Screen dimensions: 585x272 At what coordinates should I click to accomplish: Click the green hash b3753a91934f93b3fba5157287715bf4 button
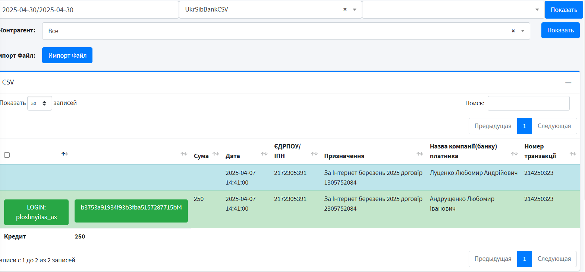131,211
